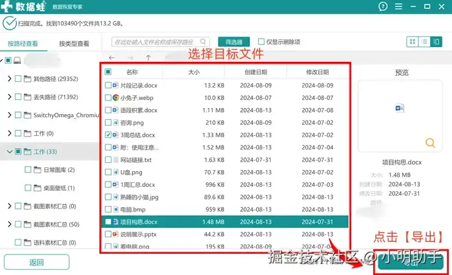Open the help question mark icon
The width and height of the screenshot is (452, 275).
[383, 6]
